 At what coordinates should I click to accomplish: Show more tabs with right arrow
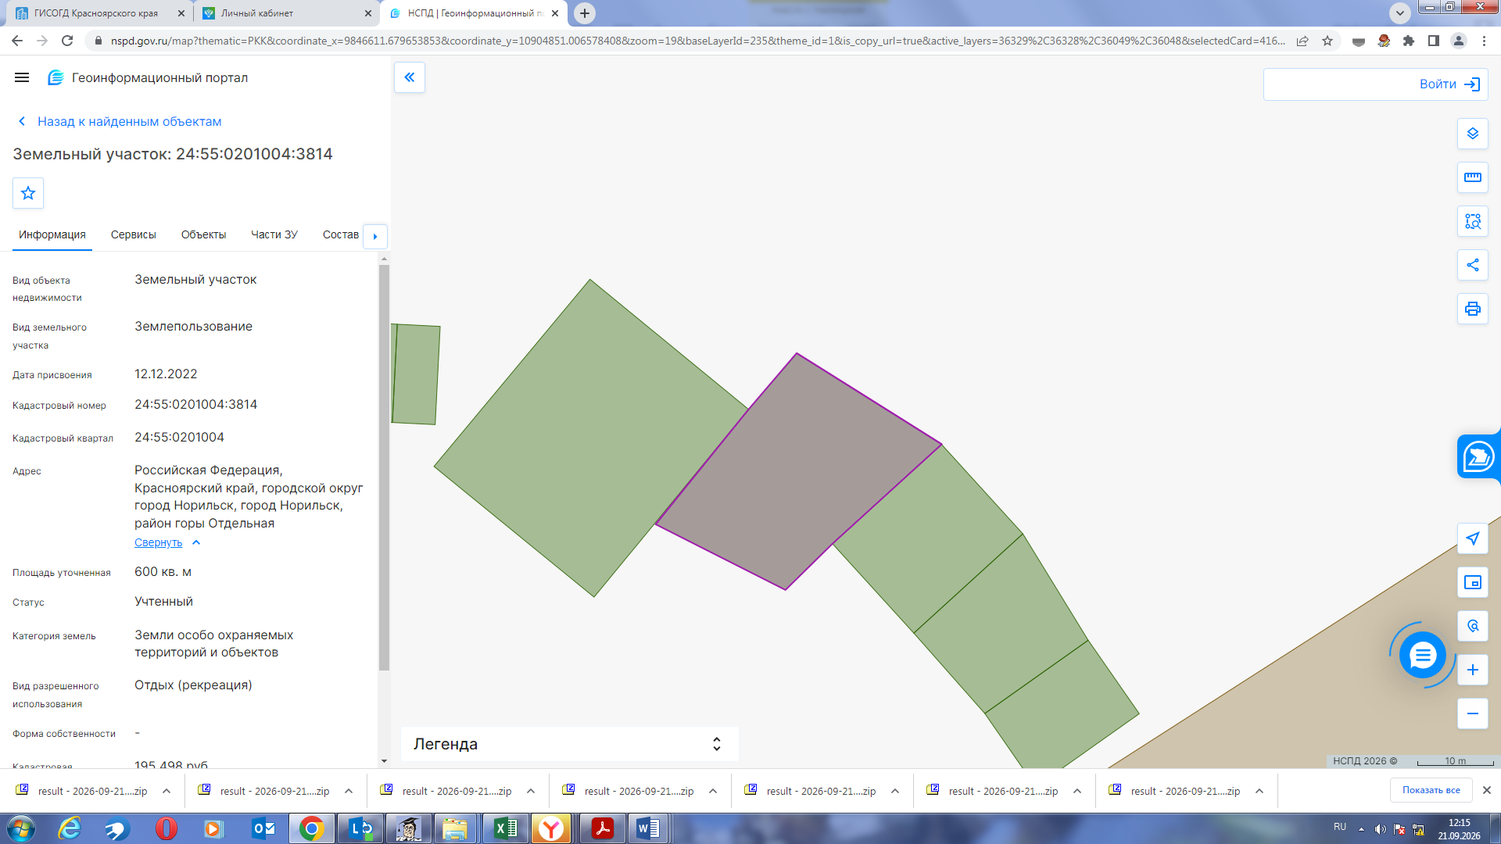(x=375, y=236)
